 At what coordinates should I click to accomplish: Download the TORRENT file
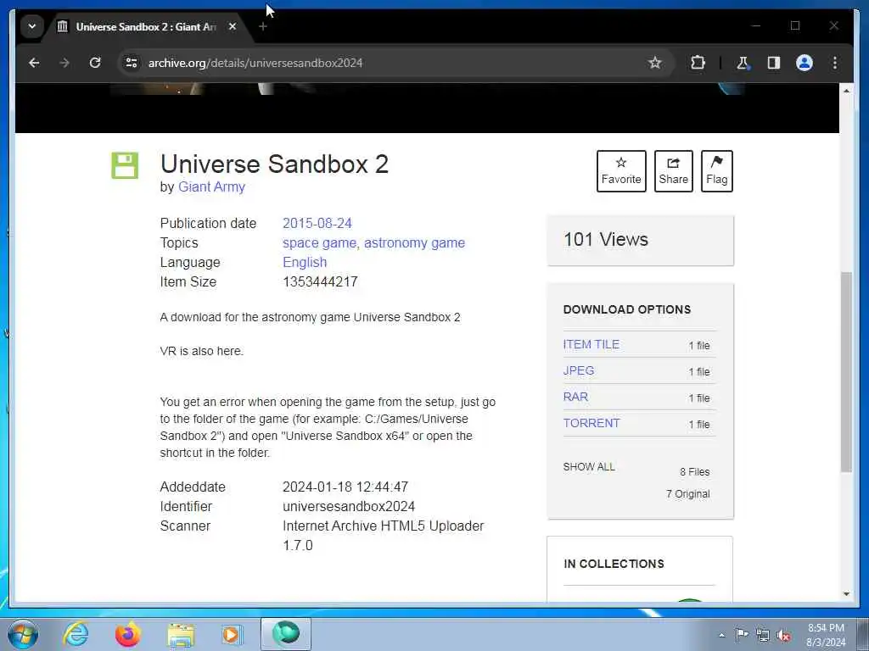[x=591, y=423]
